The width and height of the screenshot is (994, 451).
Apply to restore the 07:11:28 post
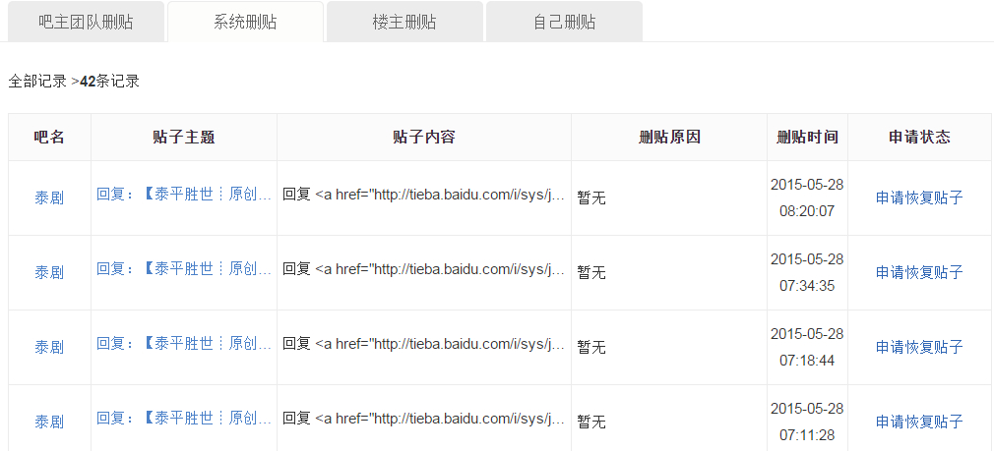pos(919,422)
